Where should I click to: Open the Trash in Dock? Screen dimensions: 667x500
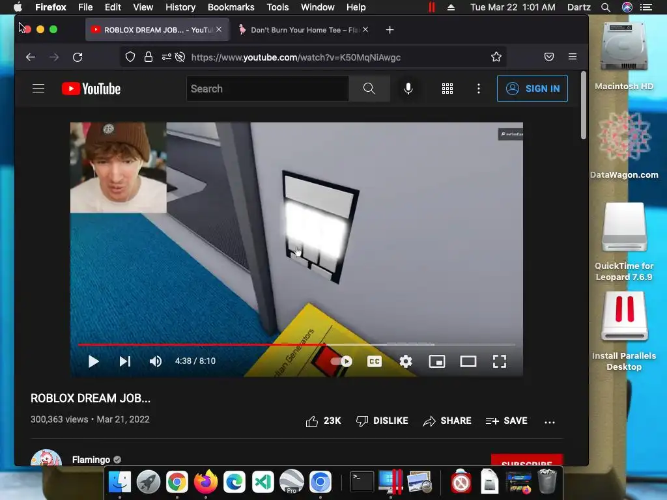(547, 481)
